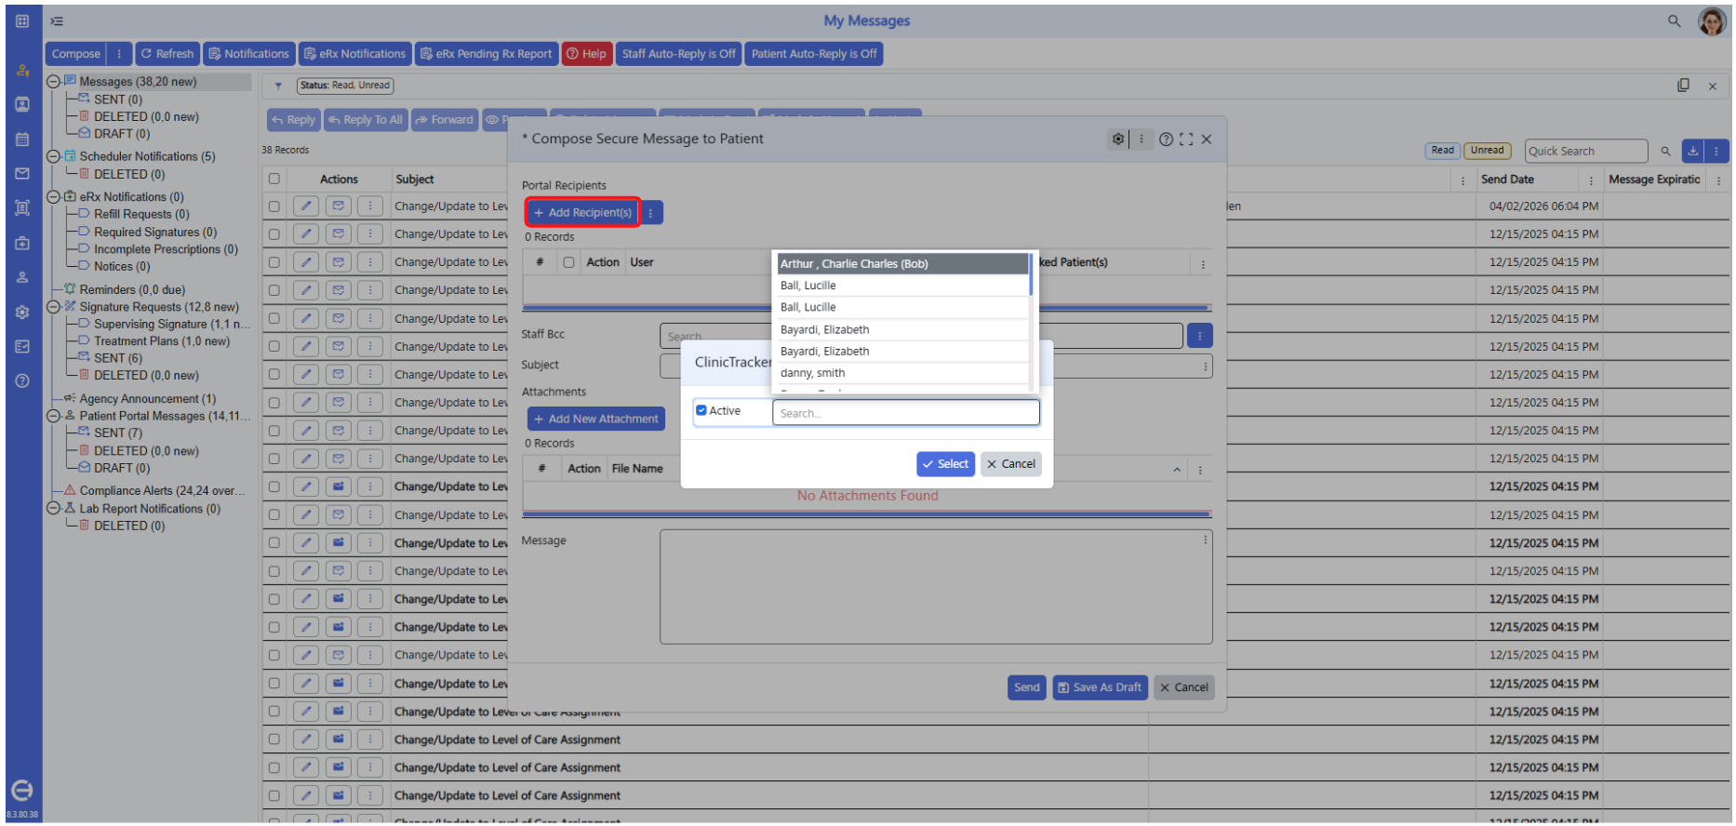The height and width of the screenshot is (826, 1736).
Task: Check the third message row checkbox
Action: pyautogui.click(x=274, y=262)
